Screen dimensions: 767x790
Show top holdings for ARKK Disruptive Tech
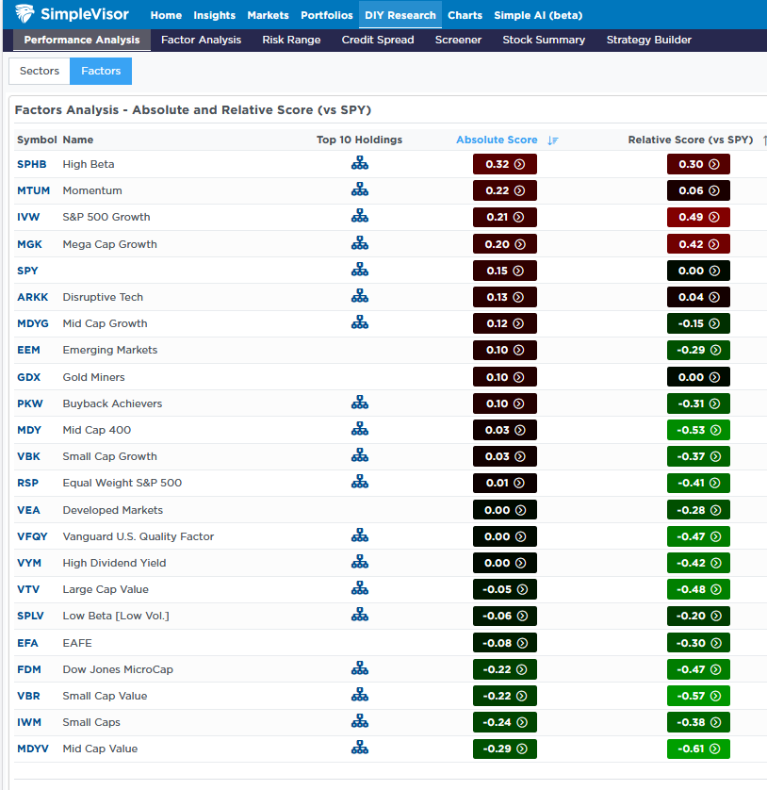[x=359, y=296]
